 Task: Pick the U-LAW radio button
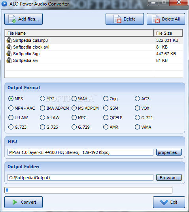18,118
